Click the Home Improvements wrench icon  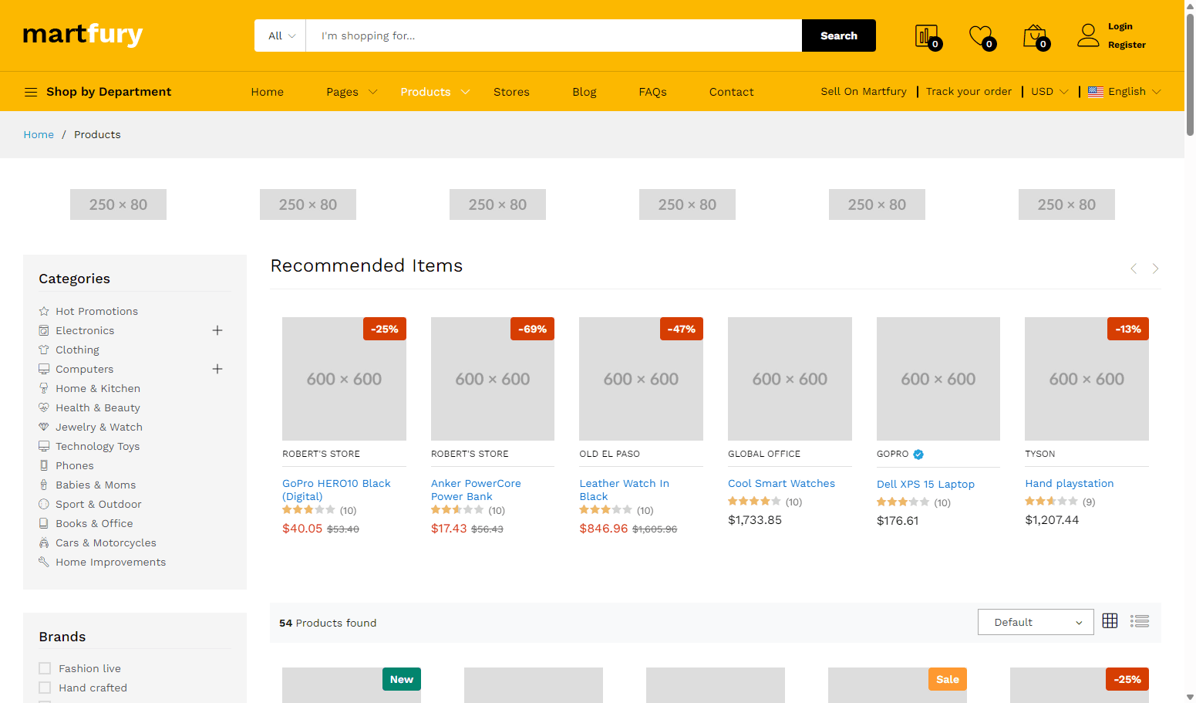[44, 562]
